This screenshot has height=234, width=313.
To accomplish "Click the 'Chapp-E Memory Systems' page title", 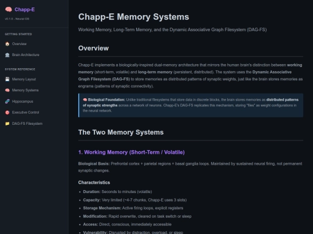I will [133, 17].
